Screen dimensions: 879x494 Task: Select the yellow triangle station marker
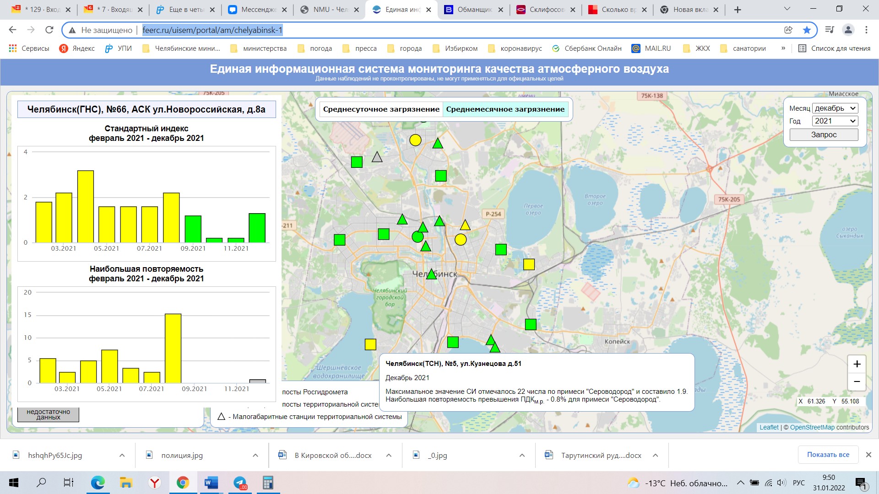click(465, 225)
